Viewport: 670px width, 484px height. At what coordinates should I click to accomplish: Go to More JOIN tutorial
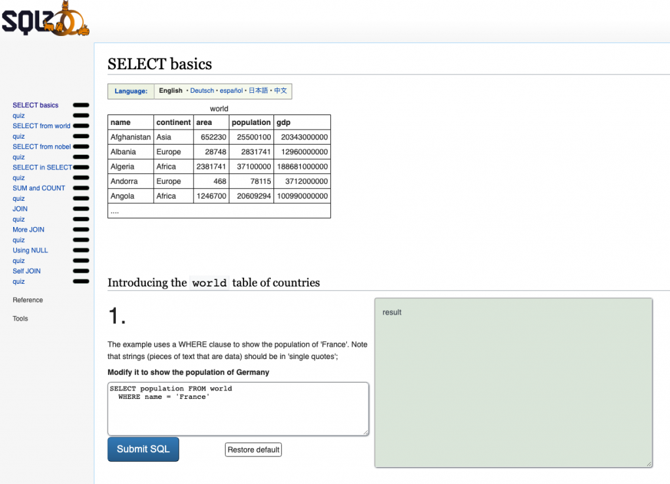29,230
